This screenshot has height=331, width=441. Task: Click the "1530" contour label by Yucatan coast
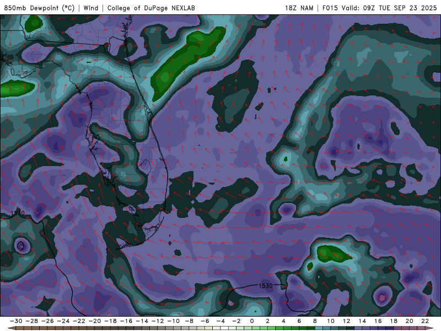[x=18, y=213]
